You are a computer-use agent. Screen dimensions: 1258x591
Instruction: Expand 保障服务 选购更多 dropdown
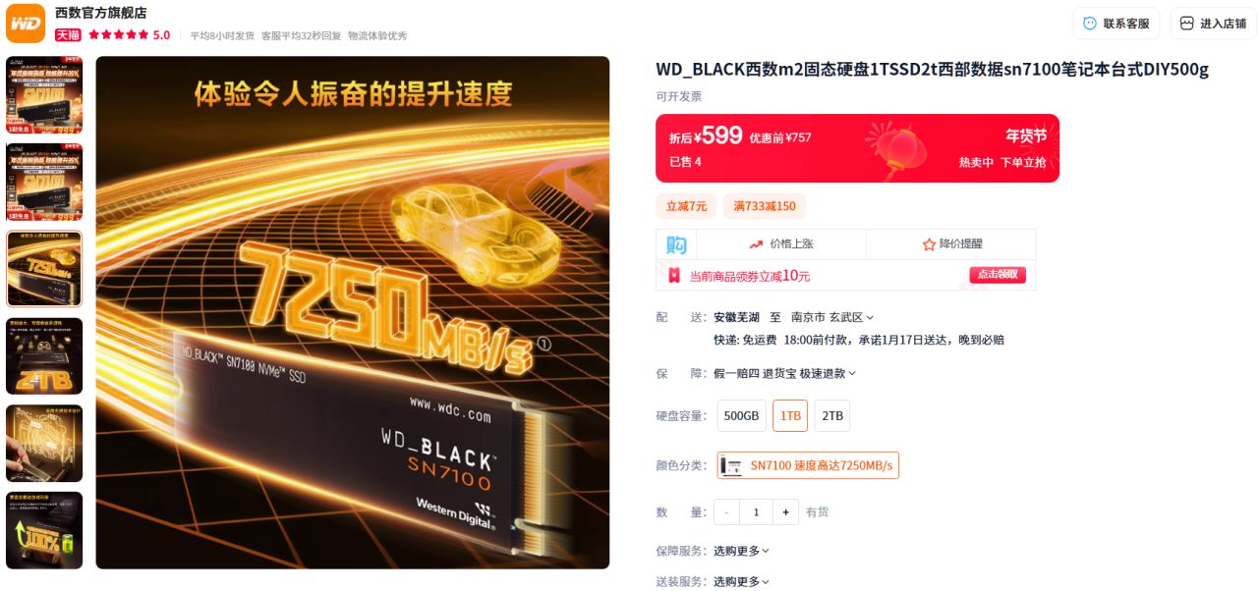click(x=742, y=551)
